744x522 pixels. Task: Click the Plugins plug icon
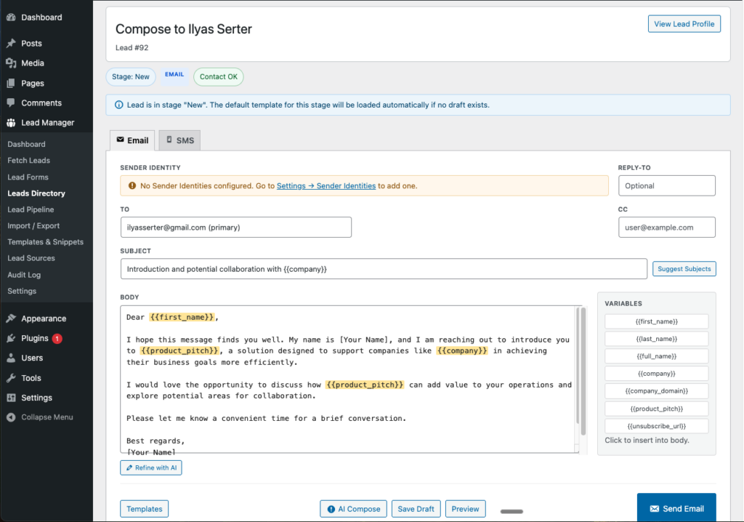pos(11,338)
